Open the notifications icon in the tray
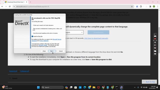 click(157, 87)
